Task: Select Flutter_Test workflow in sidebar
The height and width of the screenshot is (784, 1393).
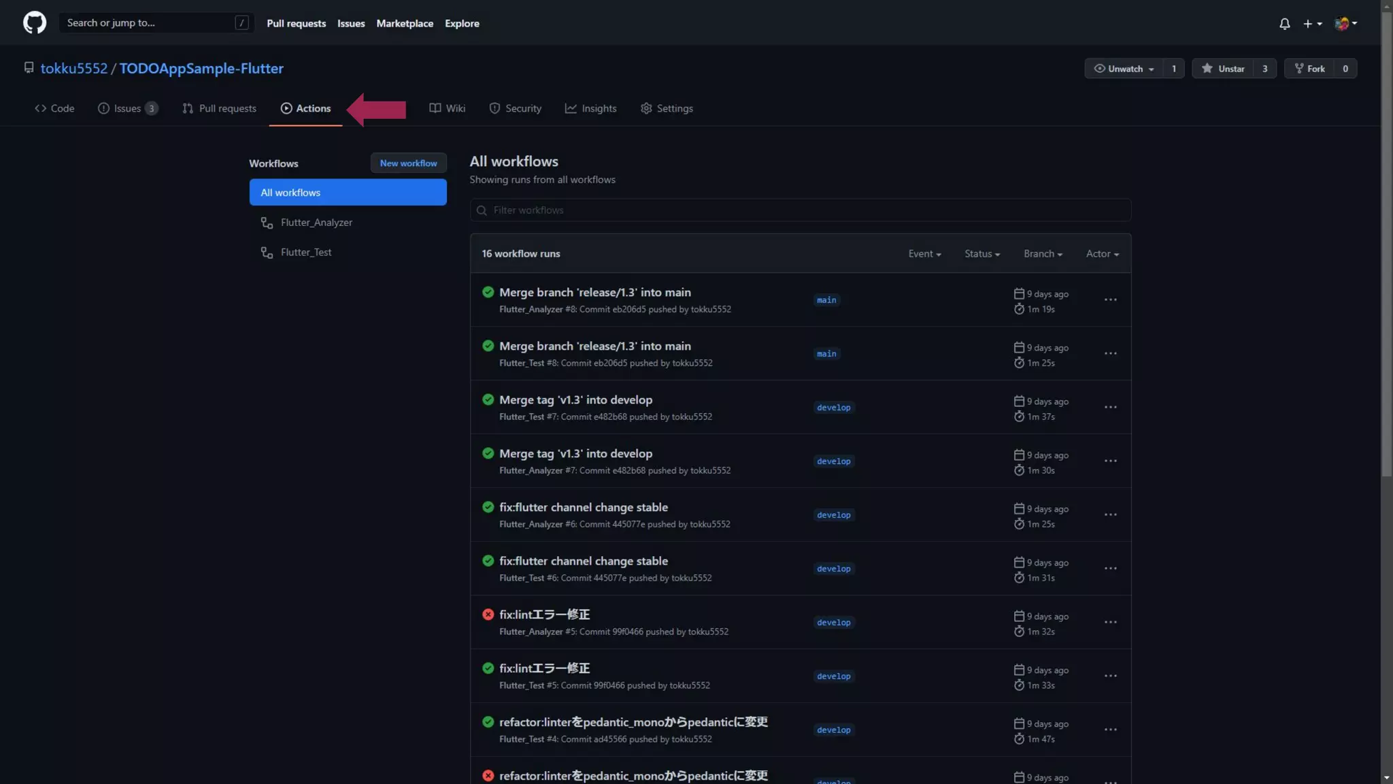Action: click(x=306, y=252)
